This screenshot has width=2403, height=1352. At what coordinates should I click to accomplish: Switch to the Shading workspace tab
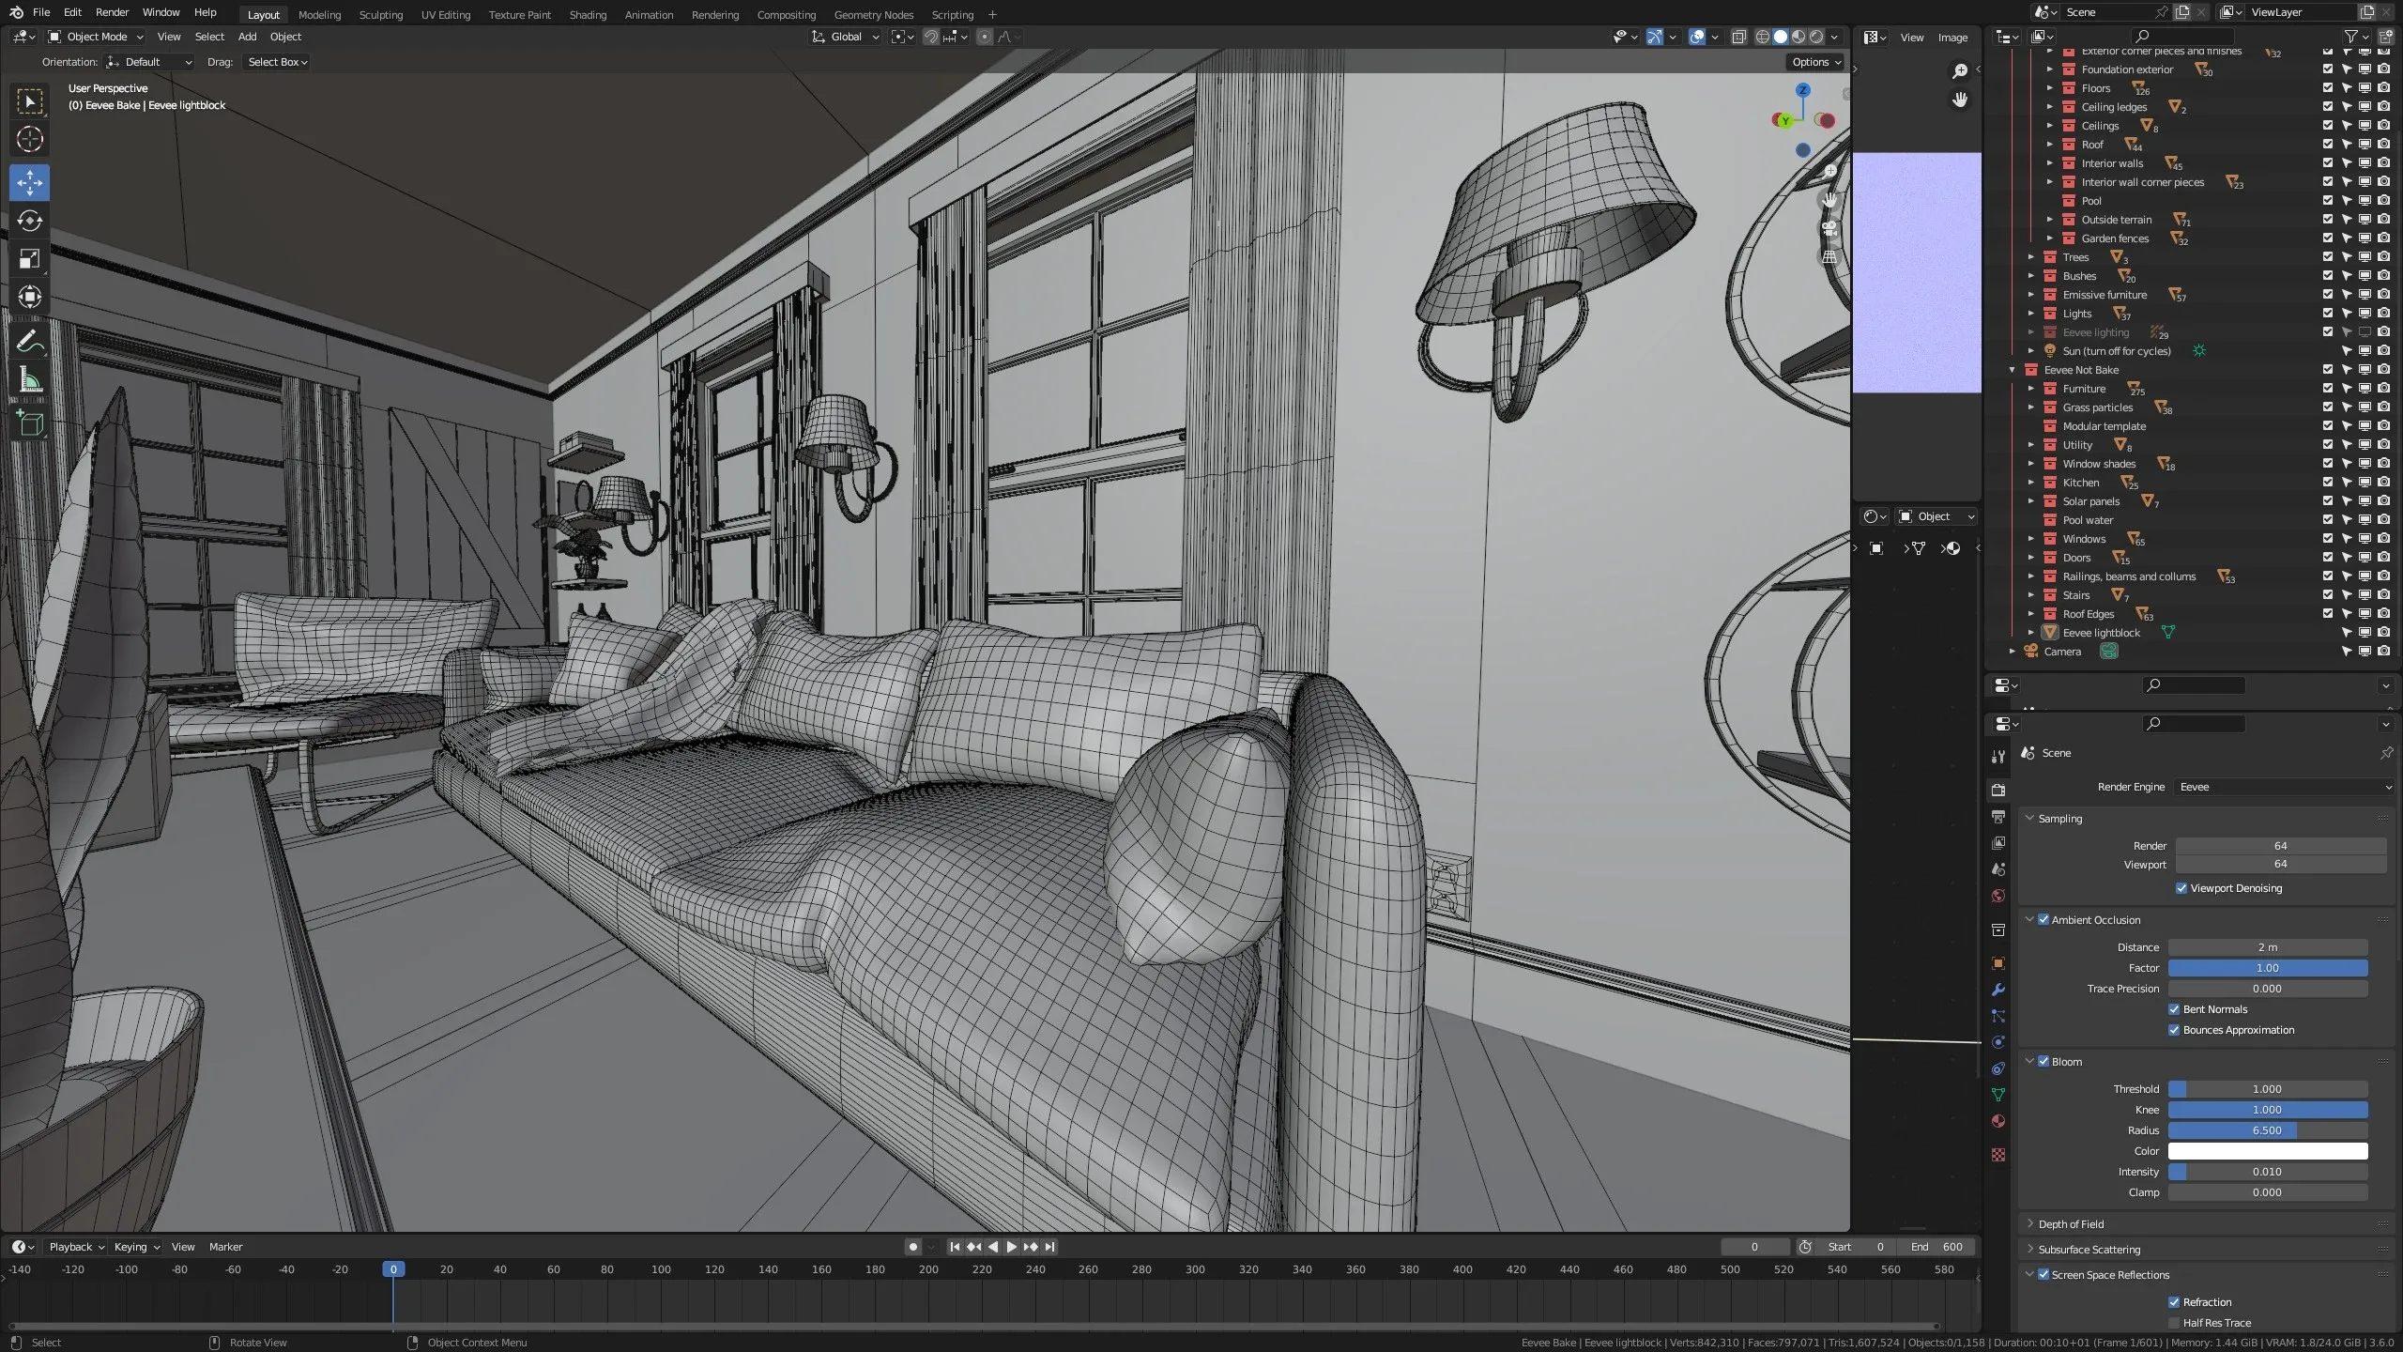click(x=588, y=14)
